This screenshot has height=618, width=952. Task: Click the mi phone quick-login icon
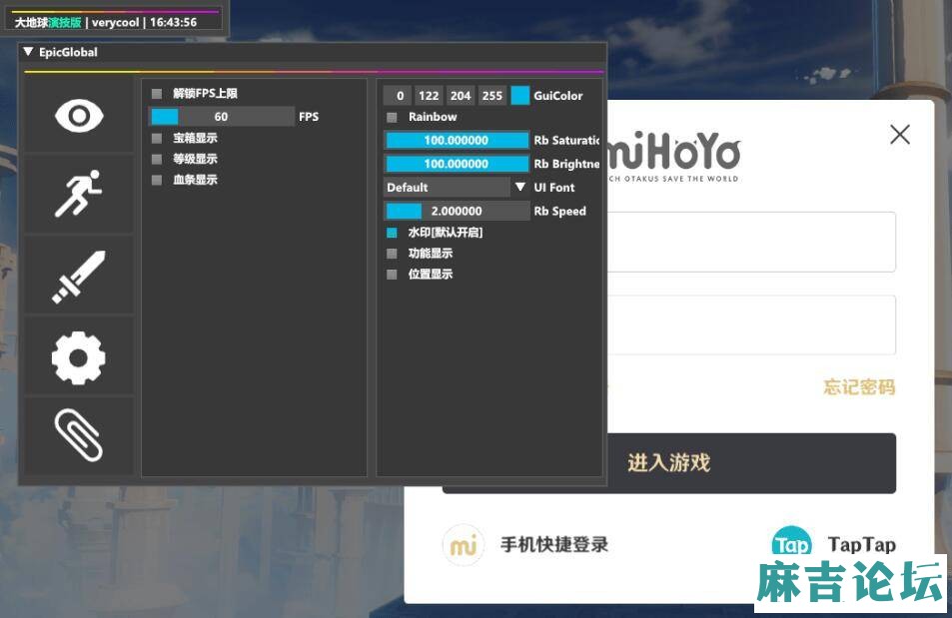(x=464, y=545)
